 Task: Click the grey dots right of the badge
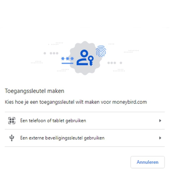point(114,63)
